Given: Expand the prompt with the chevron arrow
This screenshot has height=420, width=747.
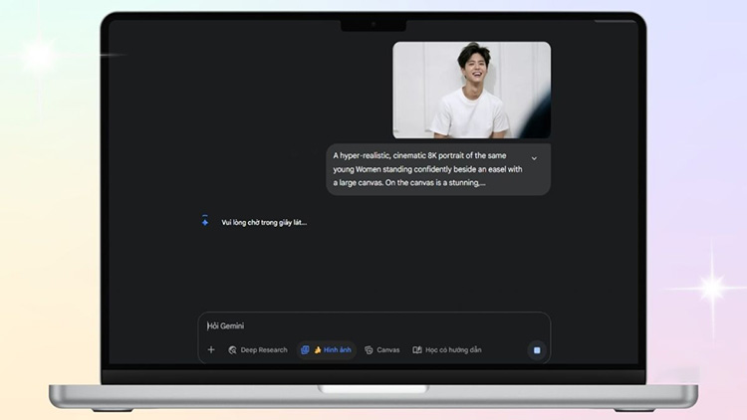Looking at the screenshot, I should click(x=534, y=158).
